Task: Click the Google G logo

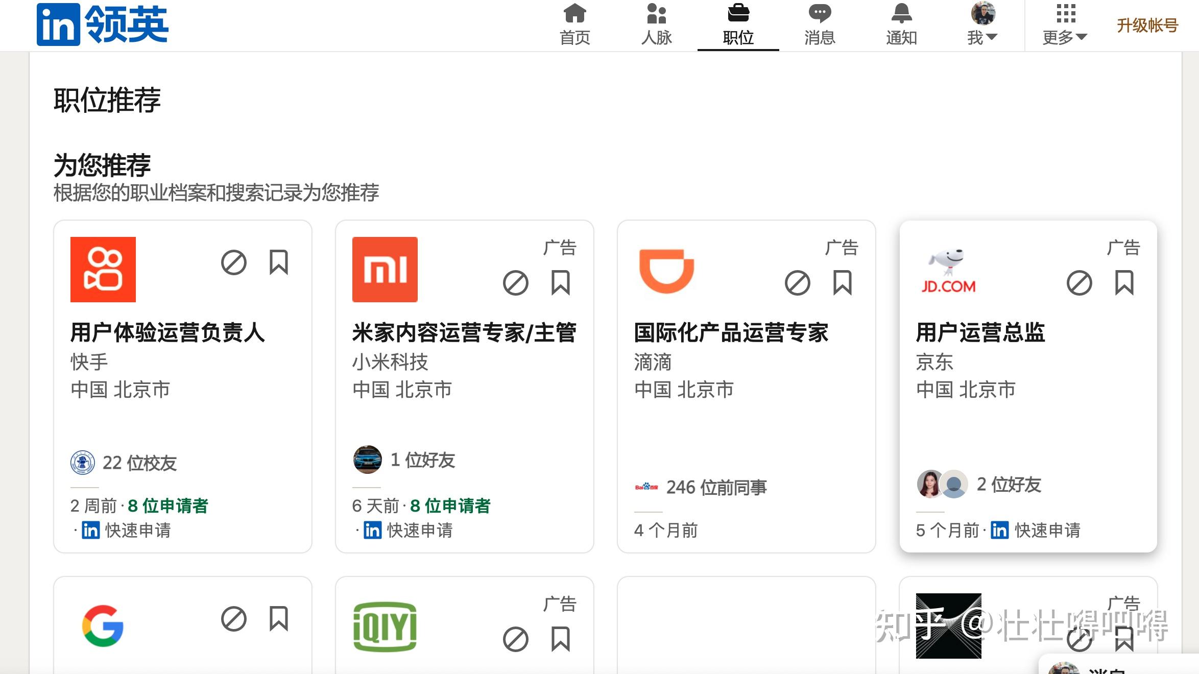Action: point(103,626)
